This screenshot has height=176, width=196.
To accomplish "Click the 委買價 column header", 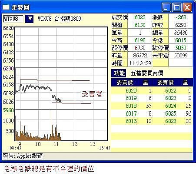I will [x=125, y=83].
